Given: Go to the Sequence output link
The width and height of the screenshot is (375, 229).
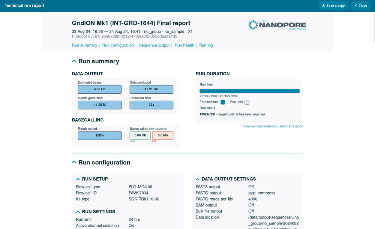Looking at the screenshot, I should 154,45.
